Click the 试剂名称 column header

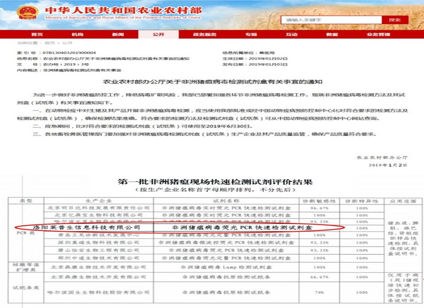point(226,200)
